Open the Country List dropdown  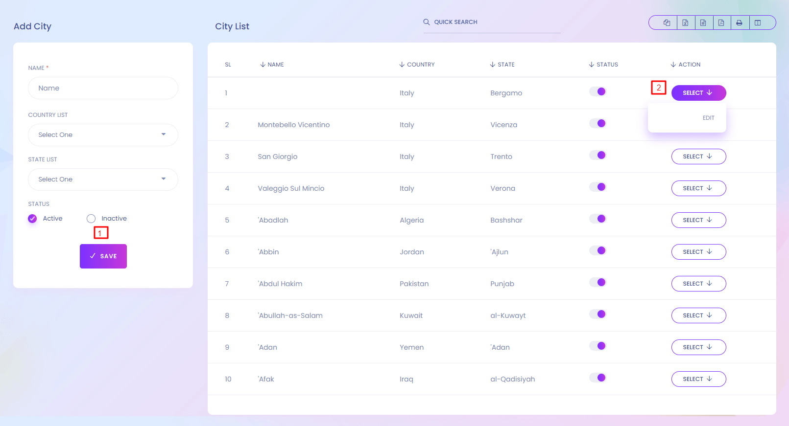click(103, 135)
